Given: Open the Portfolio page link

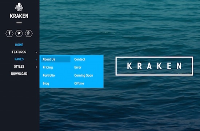Looking at the screenshot, I should [49, 75].
